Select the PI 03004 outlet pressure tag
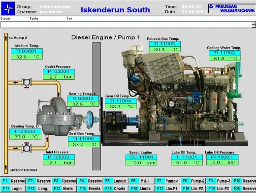256x193 pixels. point(59,71)
